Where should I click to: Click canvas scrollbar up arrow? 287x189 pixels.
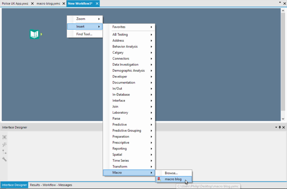pos(283,11)
